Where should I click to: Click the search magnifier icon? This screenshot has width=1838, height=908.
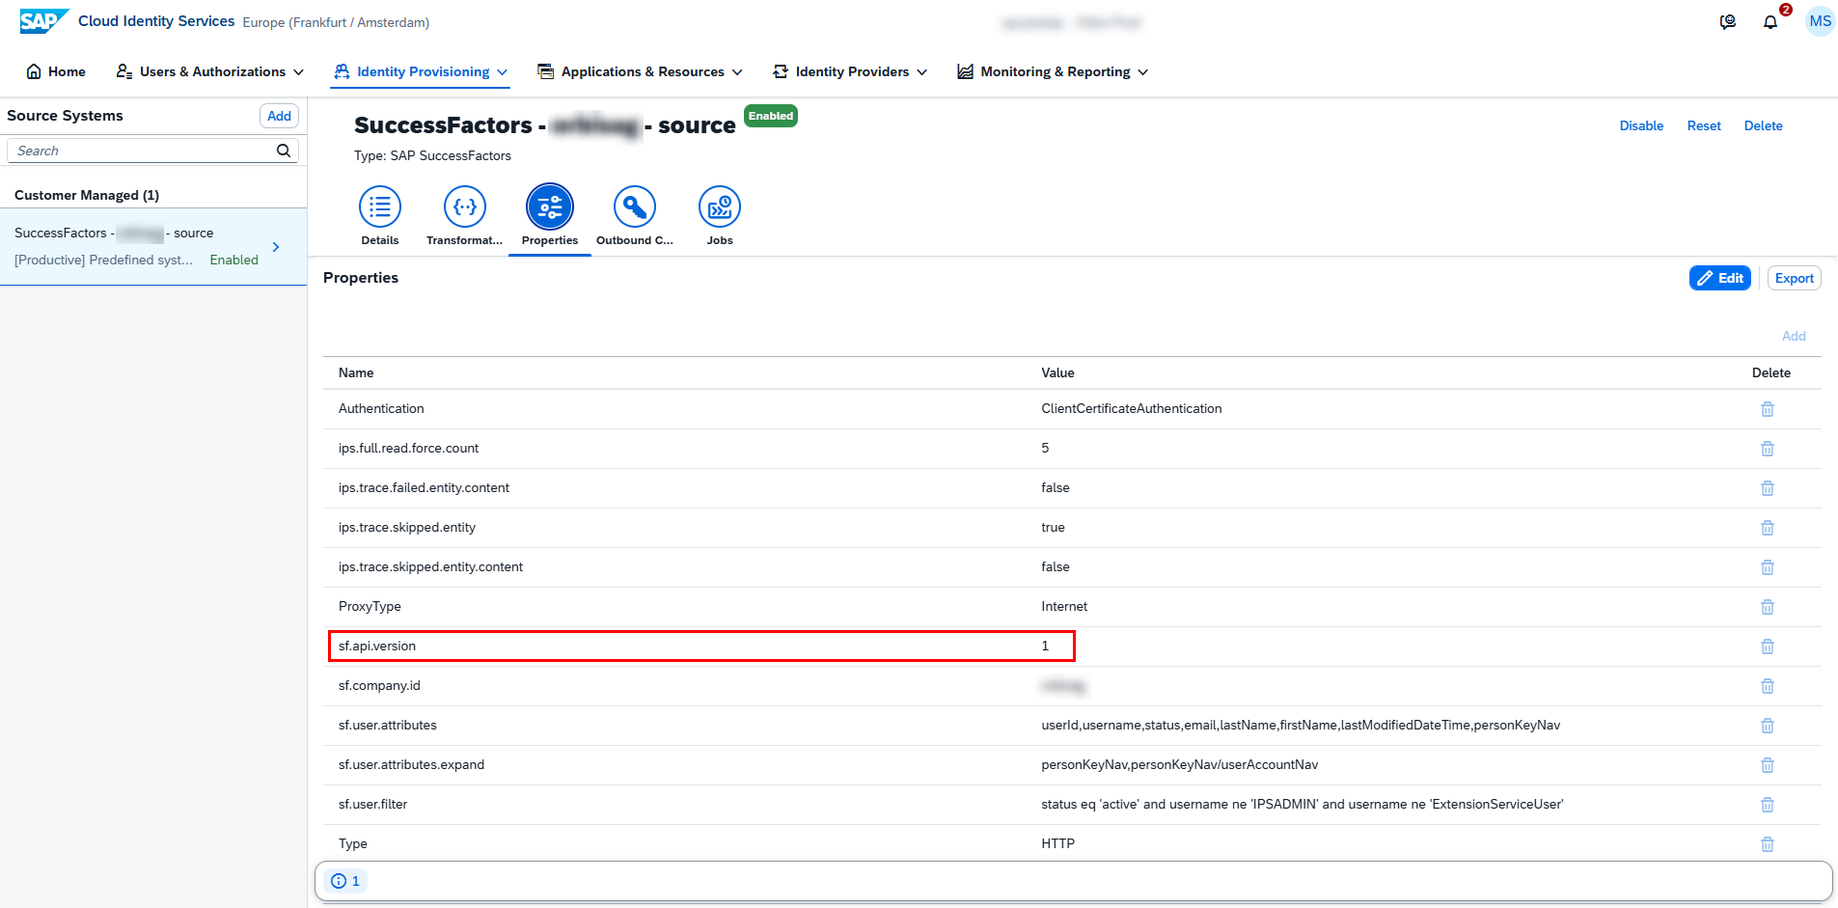pos(284,151)
